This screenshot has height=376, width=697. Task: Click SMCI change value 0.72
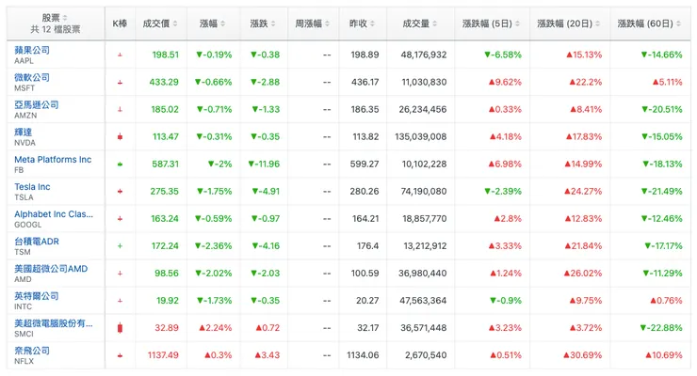point(267,328)
